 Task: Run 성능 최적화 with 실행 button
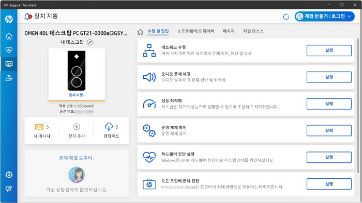pos(329,104)
